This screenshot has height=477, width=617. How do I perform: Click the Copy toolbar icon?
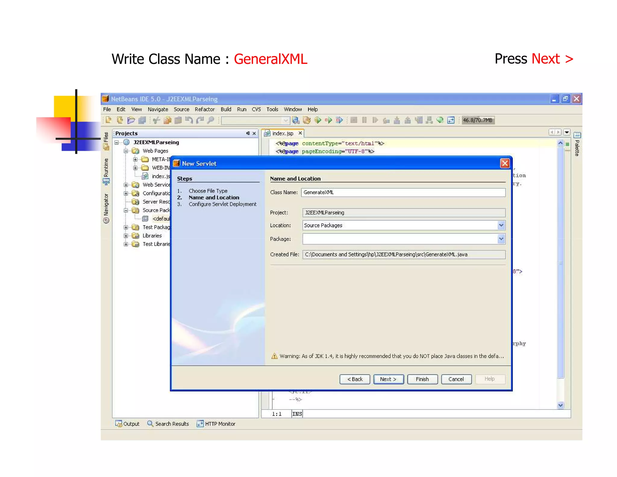point(167,120)
